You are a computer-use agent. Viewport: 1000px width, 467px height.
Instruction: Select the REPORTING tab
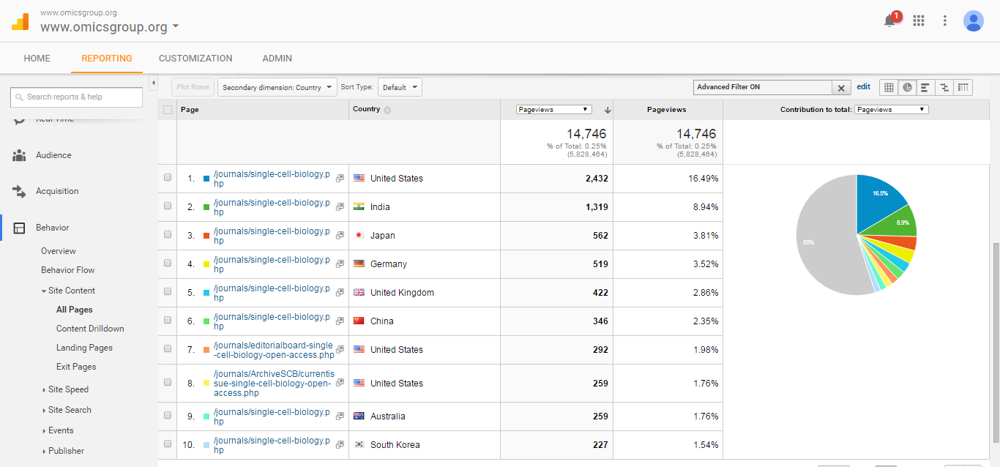click(107, 59)
